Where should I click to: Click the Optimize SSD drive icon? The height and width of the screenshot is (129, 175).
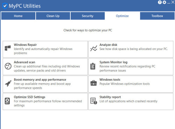pyautogui.click(x=7, y=101)
